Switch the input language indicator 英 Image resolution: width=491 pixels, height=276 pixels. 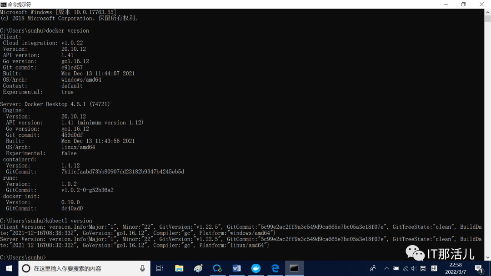click(x=423, y=268)
